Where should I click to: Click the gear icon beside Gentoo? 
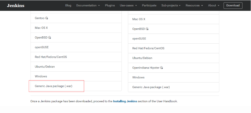(47, 18)
